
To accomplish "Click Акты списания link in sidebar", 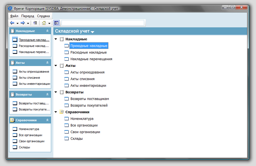I will tap(29, 78).
